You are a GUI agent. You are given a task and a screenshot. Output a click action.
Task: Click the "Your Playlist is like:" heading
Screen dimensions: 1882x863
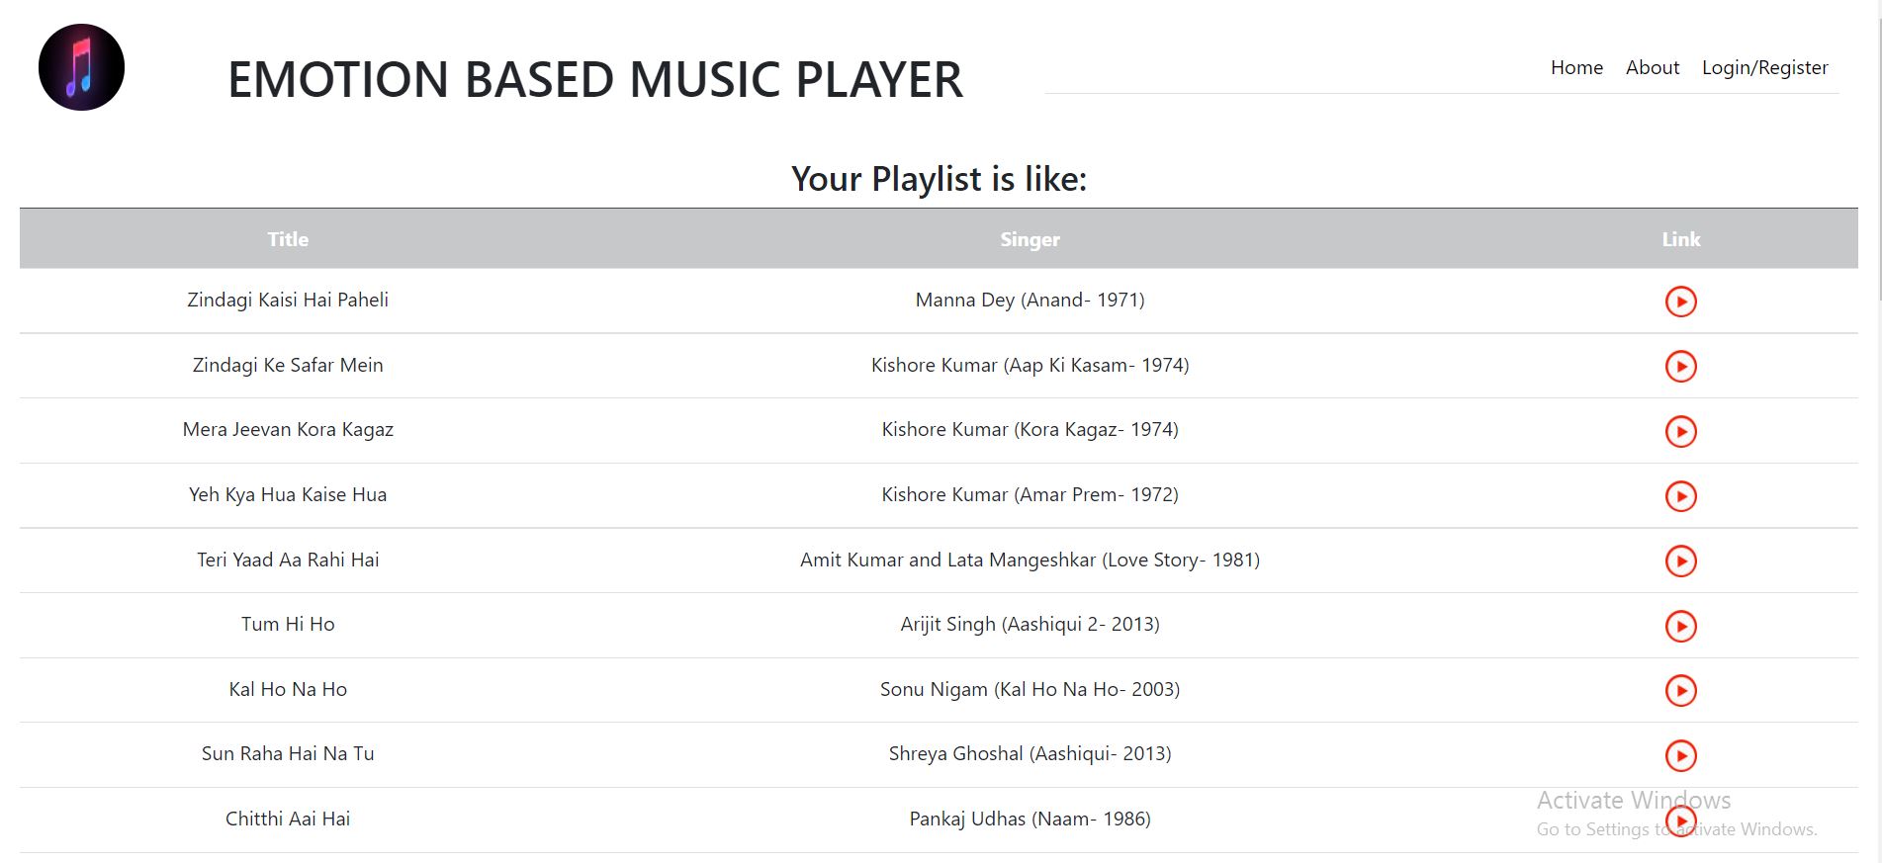click(939, 179)
